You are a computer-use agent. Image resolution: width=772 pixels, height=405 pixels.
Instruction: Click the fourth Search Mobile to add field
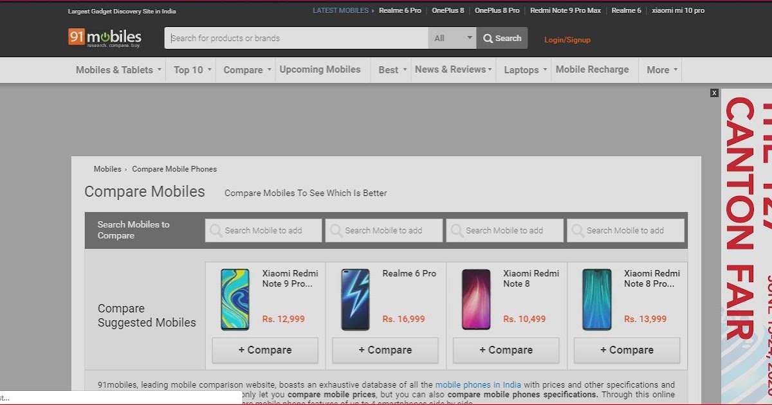pos(625,230)
